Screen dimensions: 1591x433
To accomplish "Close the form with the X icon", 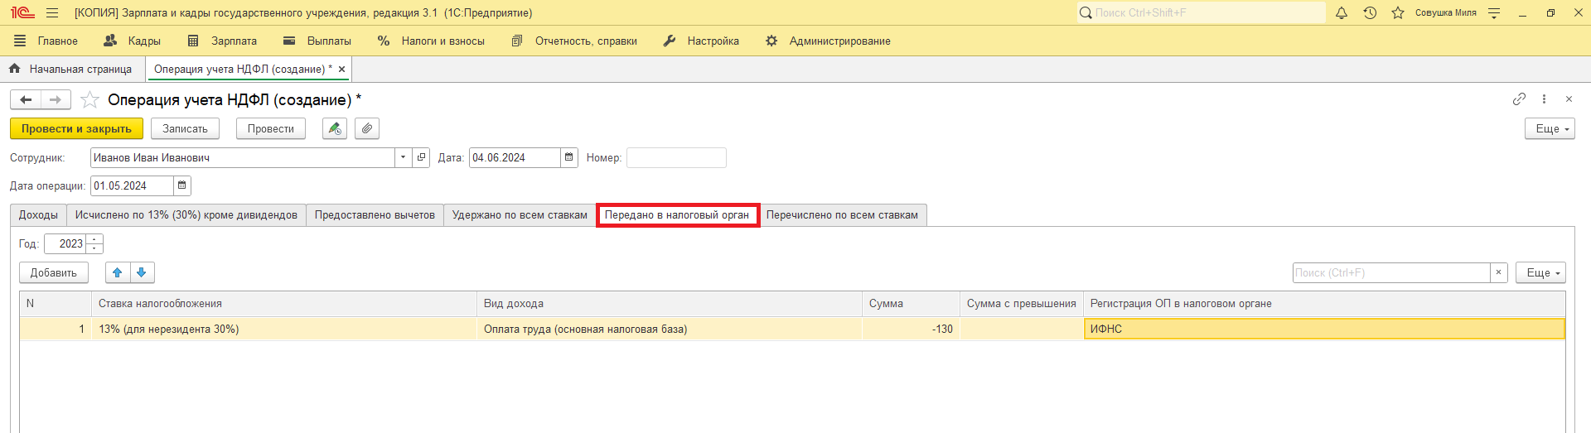I will tap(1569, 99).
